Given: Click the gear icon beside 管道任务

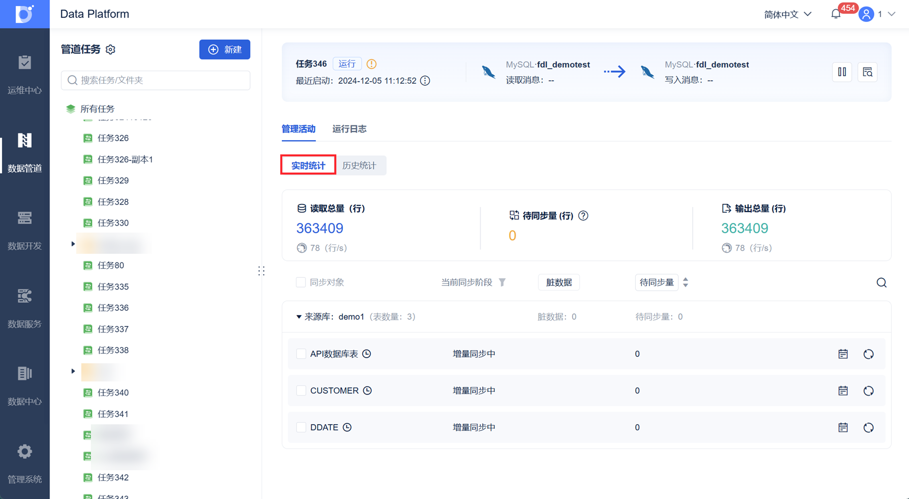Looking at the screenshot, I should 111,49.
